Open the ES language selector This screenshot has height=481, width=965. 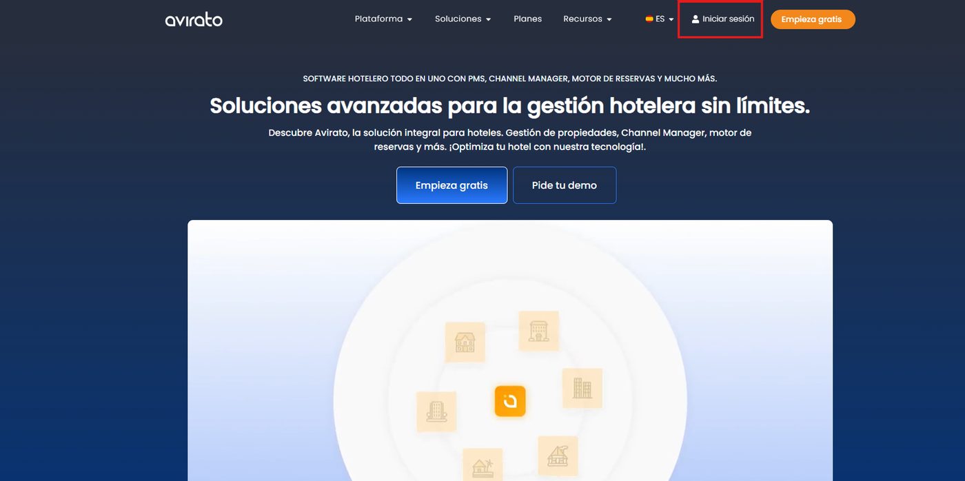(x=660, y=19)
